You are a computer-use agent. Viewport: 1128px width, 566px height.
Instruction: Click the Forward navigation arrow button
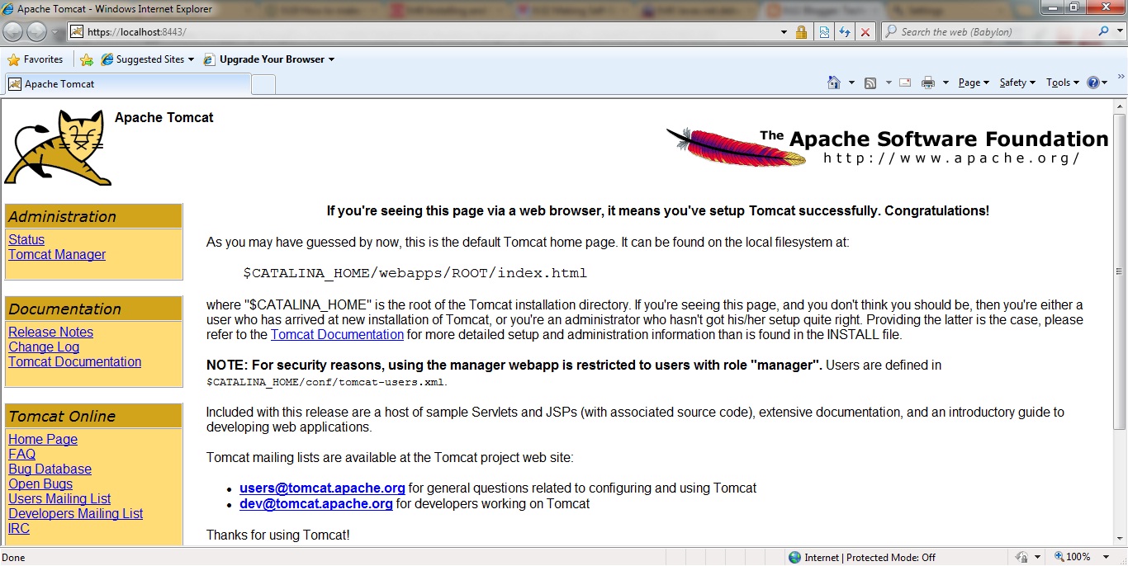[x=36, y=32]
